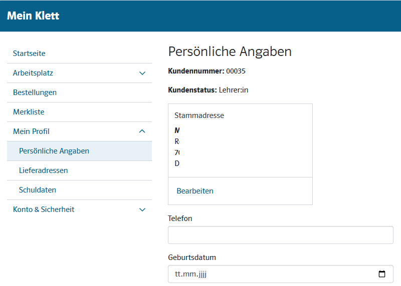Collapse the Mein Profil section chevron
The height and width of the screenshot is (286, 401).
[x=142, y=131]
